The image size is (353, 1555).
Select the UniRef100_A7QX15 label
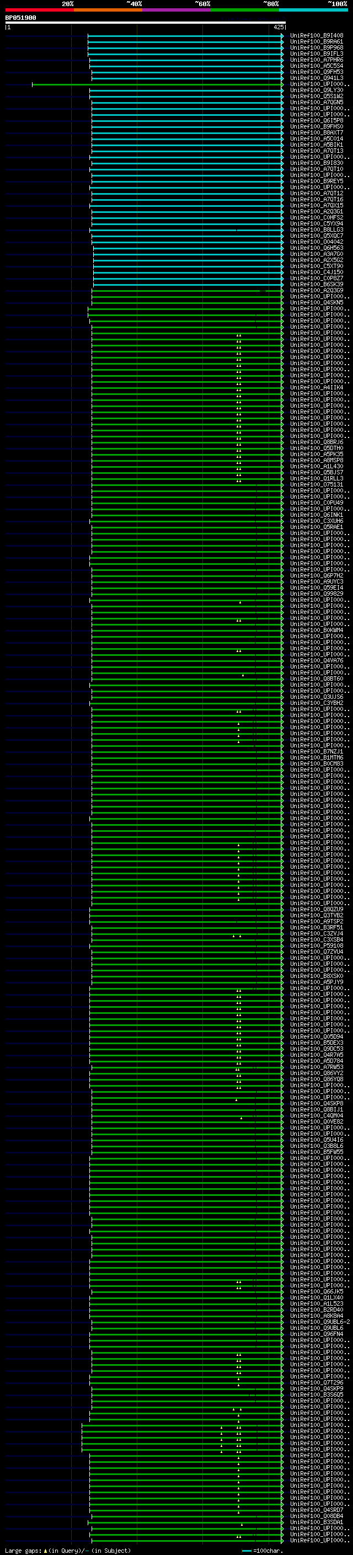(x=317, y=205)
